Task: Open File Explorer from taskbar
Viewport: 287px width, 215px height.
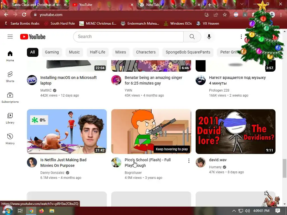Action: point(52,211)
